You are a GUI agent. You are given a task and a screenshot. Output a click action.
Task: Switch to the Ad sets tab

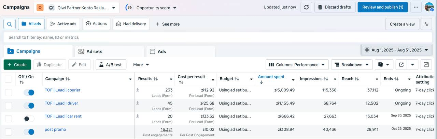[x=109, y=51]
